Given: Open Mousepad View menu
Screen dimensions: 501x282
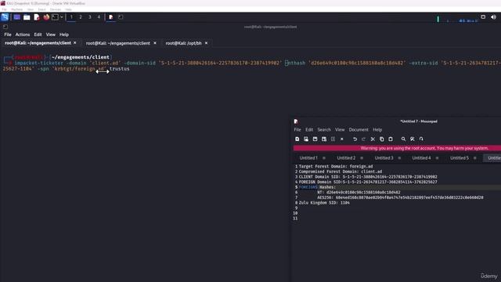Looking at the screenshot, I should point(340,130).
